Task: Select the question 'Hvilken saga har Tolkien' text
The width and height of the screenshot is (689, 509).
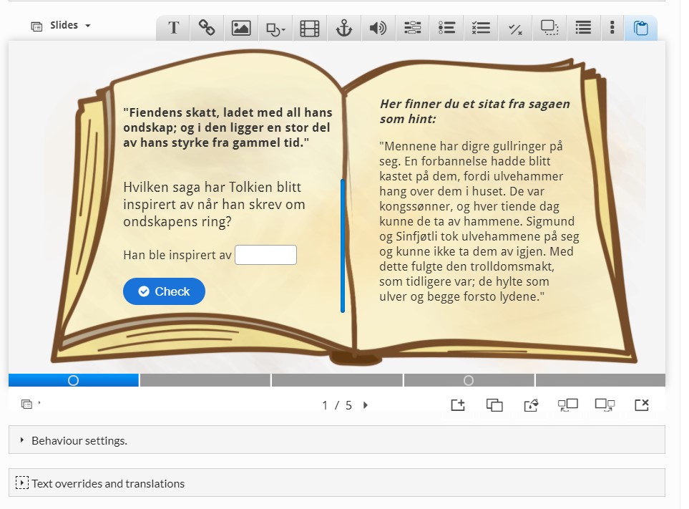Action: [214, 204]
